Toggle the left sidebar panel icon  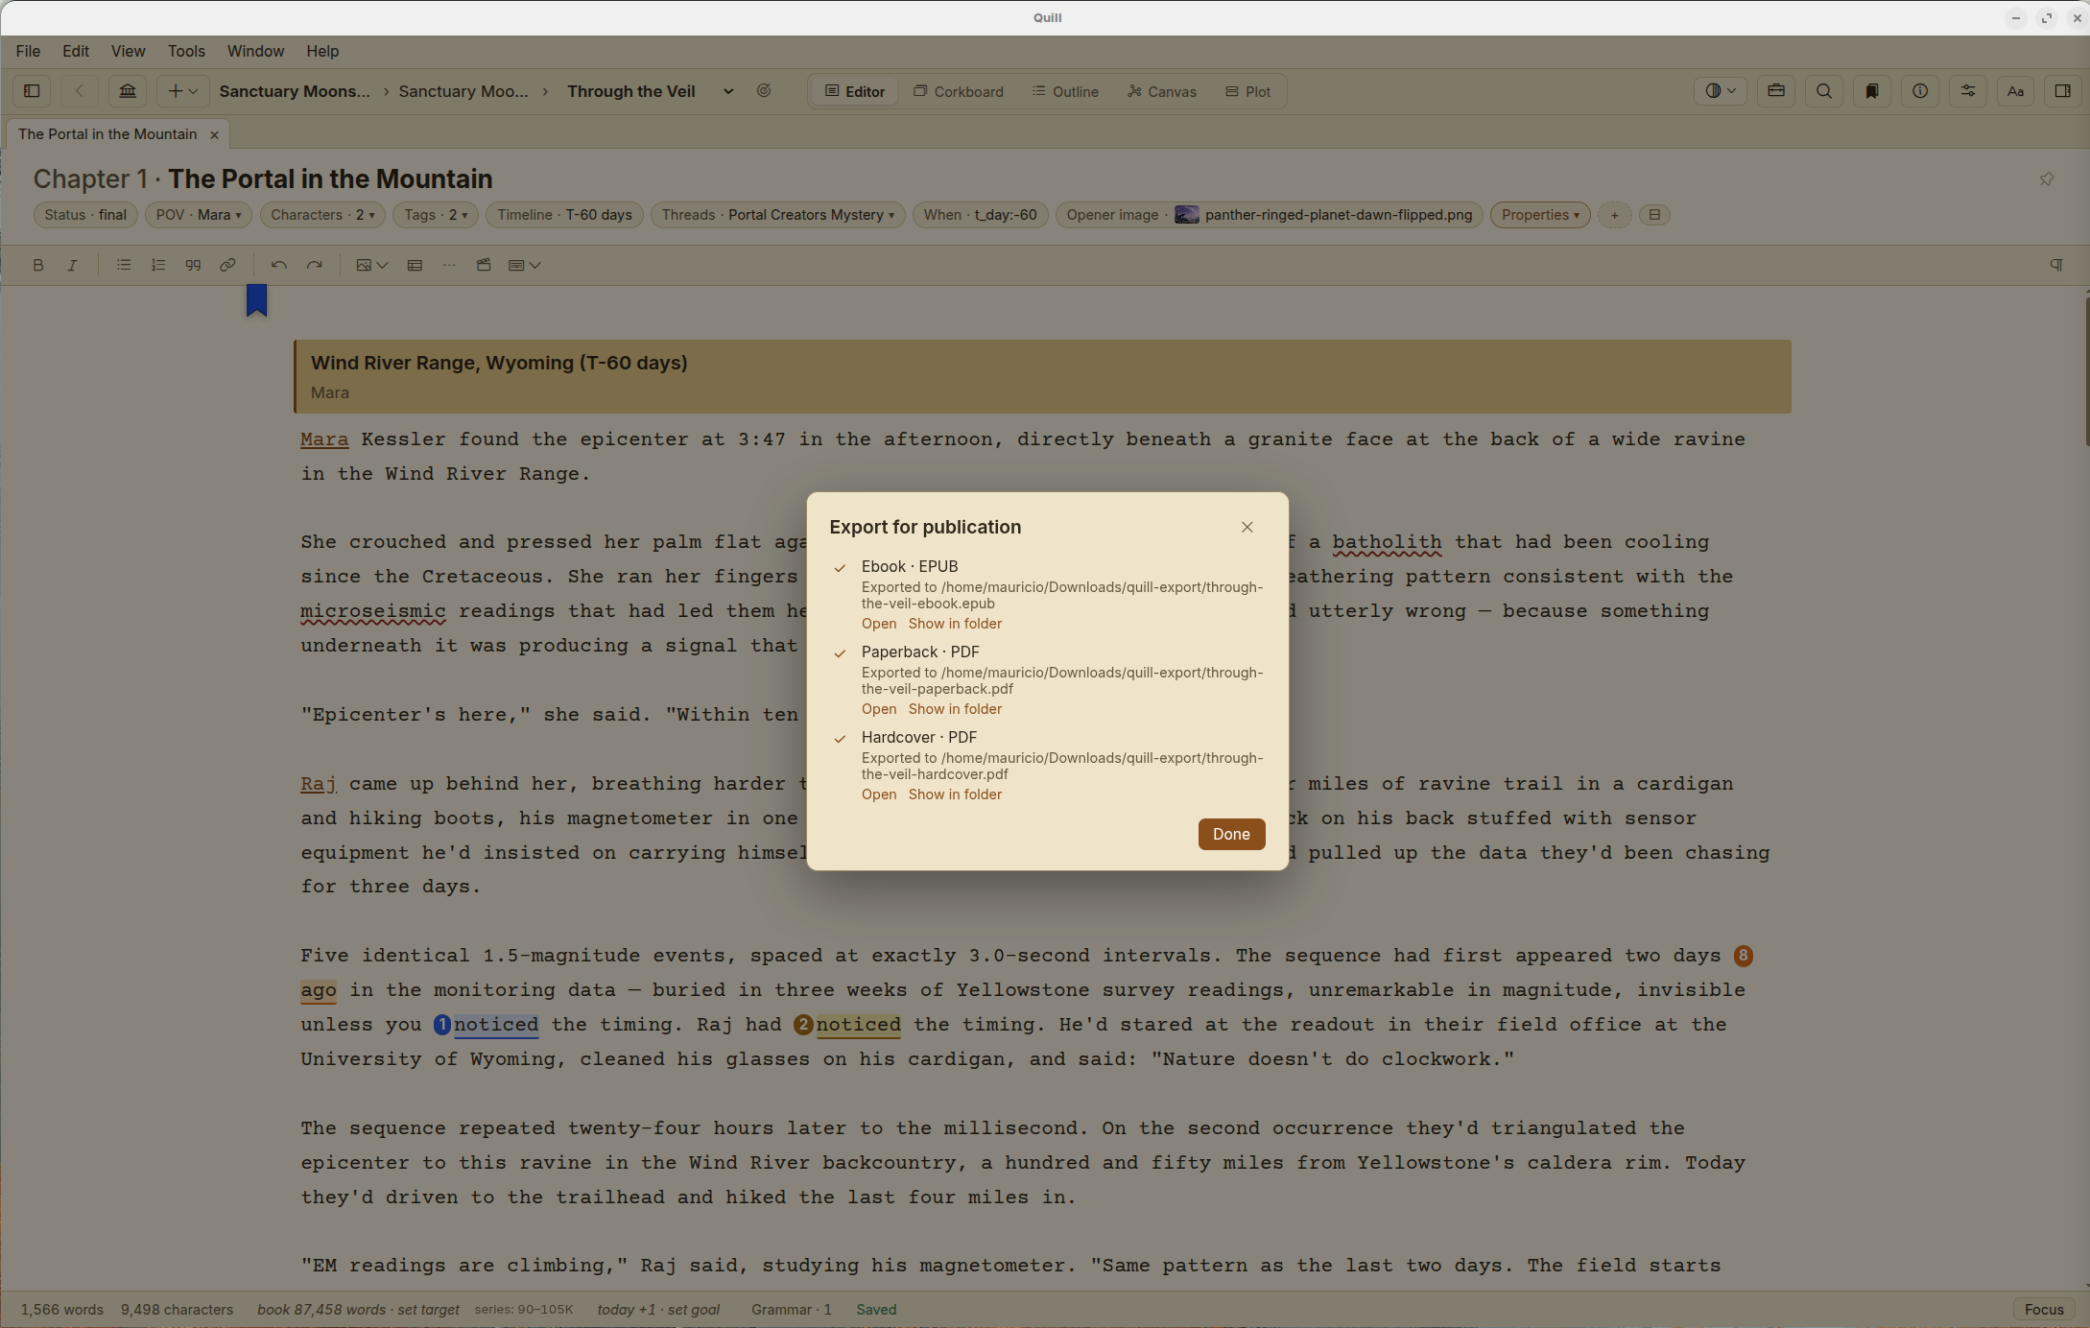[x=32, y=91]
